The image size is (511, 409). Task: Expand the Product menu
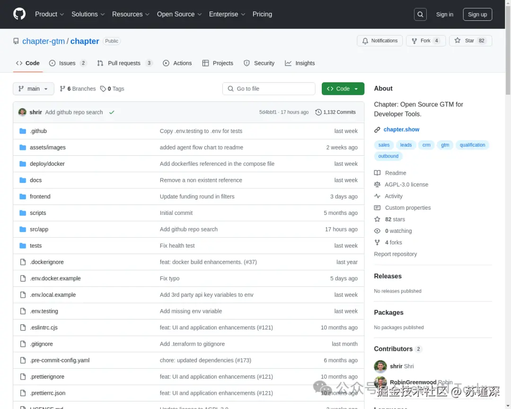click(49, 14)
